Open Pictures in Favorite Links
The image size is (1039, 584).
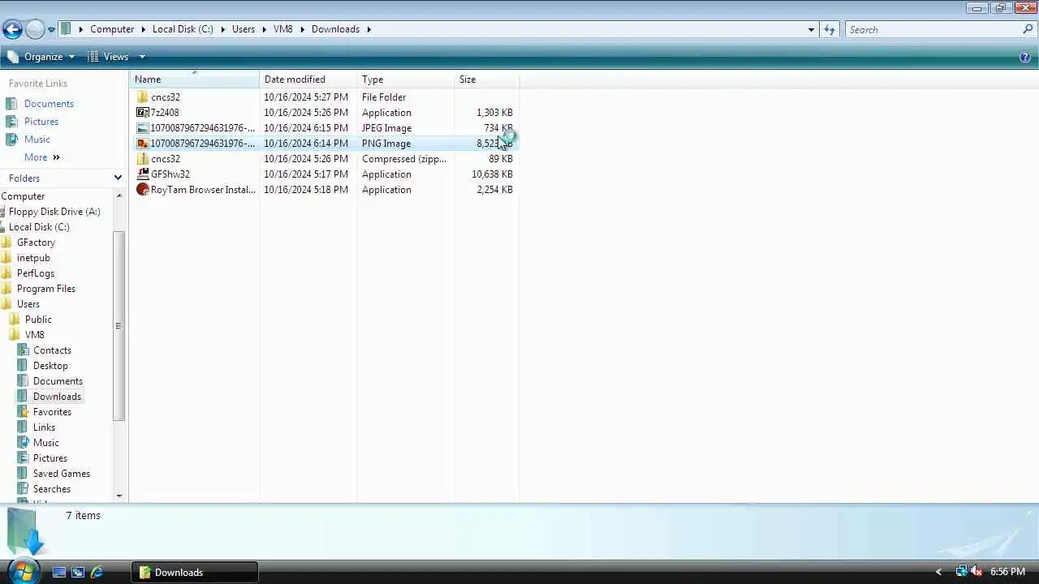tap(41, 122)
